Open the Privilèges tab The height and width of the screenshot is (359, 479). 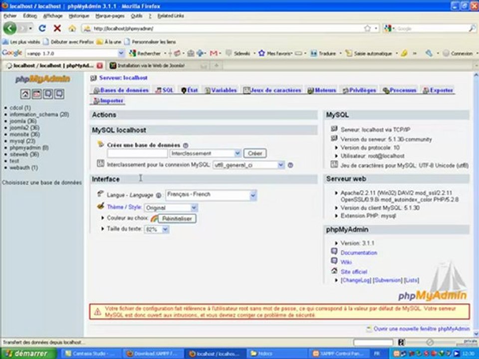click(x=359, y=90)
